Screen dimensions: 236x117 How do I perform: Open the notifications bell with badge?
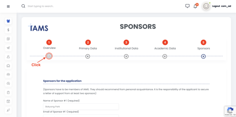click(x=196, y=6)
